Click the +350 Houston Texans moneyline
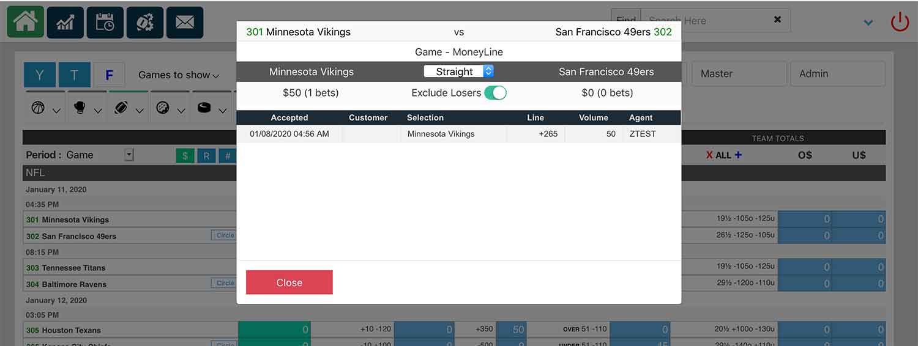The image size is (918, 346). pos(483,329)
